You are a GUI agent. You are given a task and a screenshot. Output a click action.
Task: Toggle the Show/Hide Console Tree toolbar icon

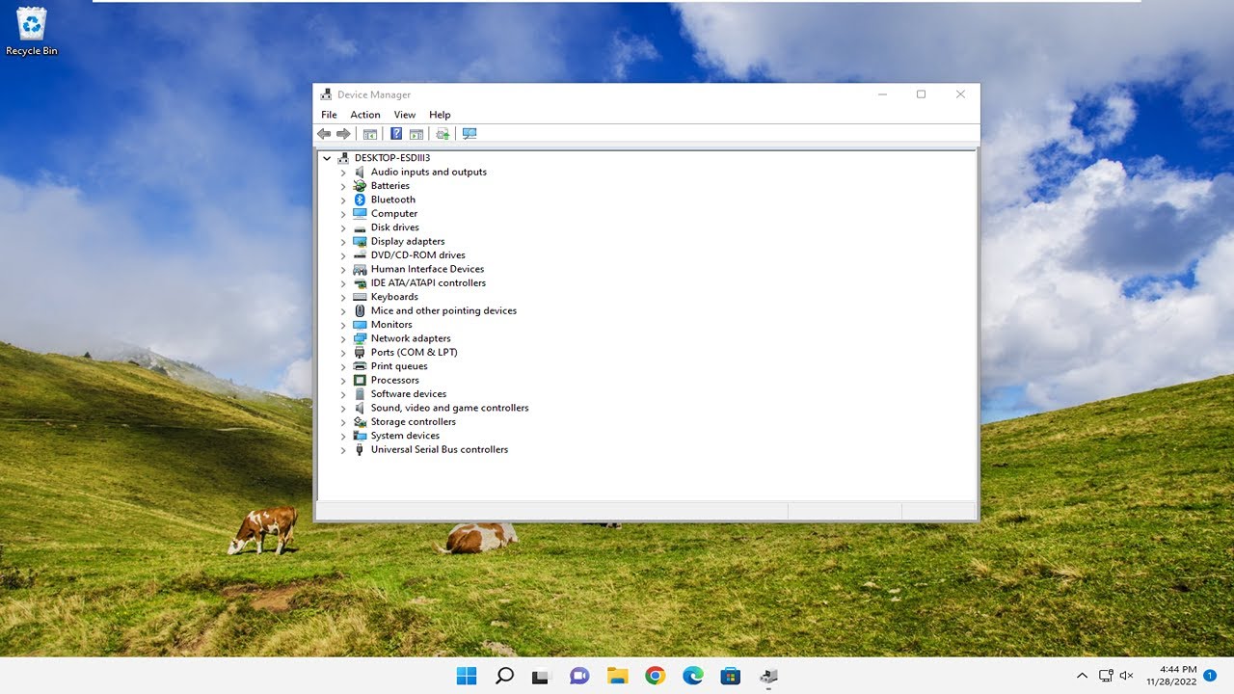click(x=369, y=134)
